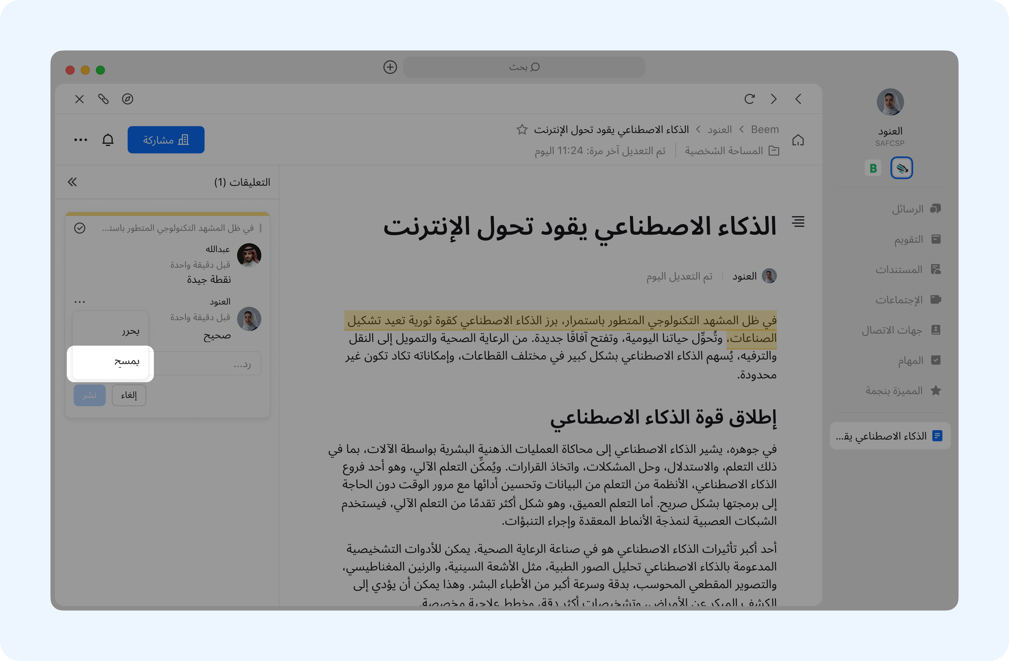Open the document outline icon
This screenshot has height=661, width=1009.
pos(798,221)
